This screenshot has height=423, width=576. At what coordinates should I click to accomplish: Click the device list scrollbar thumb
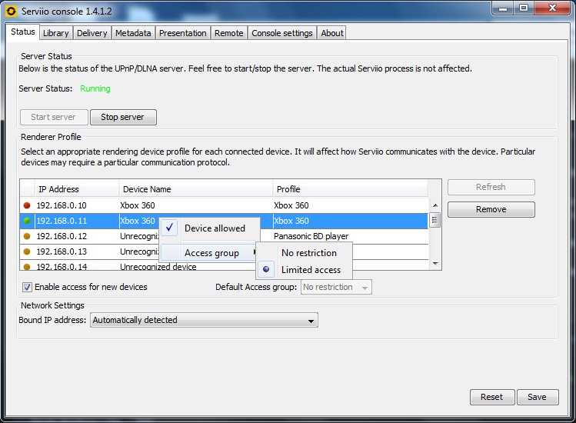point(435,220)
